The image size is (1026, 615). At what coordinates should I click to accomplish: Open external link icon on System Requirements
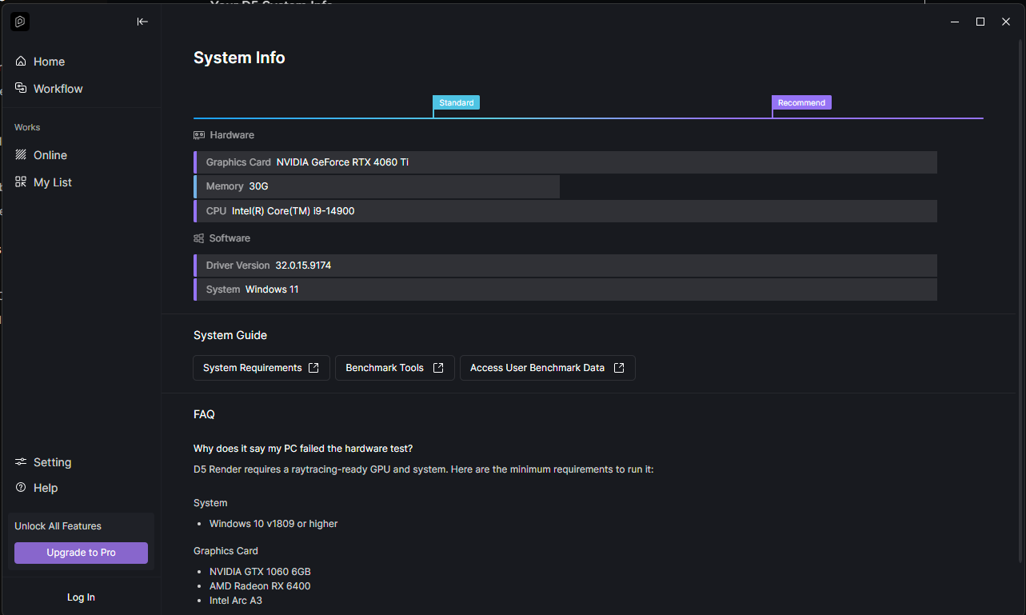pyautogui.click(x=313, y=368)
